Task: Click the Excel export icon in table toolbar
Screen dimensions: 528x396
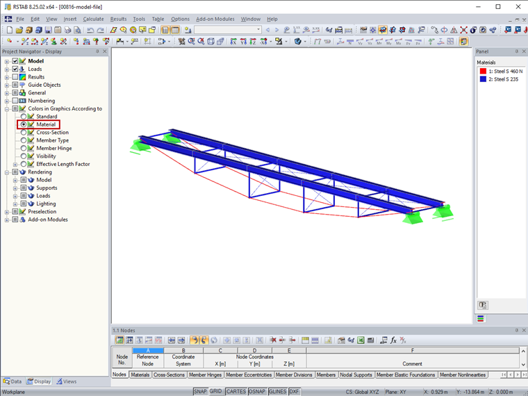Action: (x=361, y=340)
